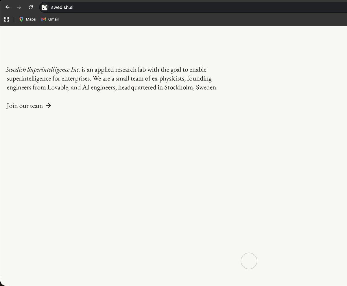Click the italic Swedish Superintelligence Inc. text
347x286 pixels.
pos(43,70)
